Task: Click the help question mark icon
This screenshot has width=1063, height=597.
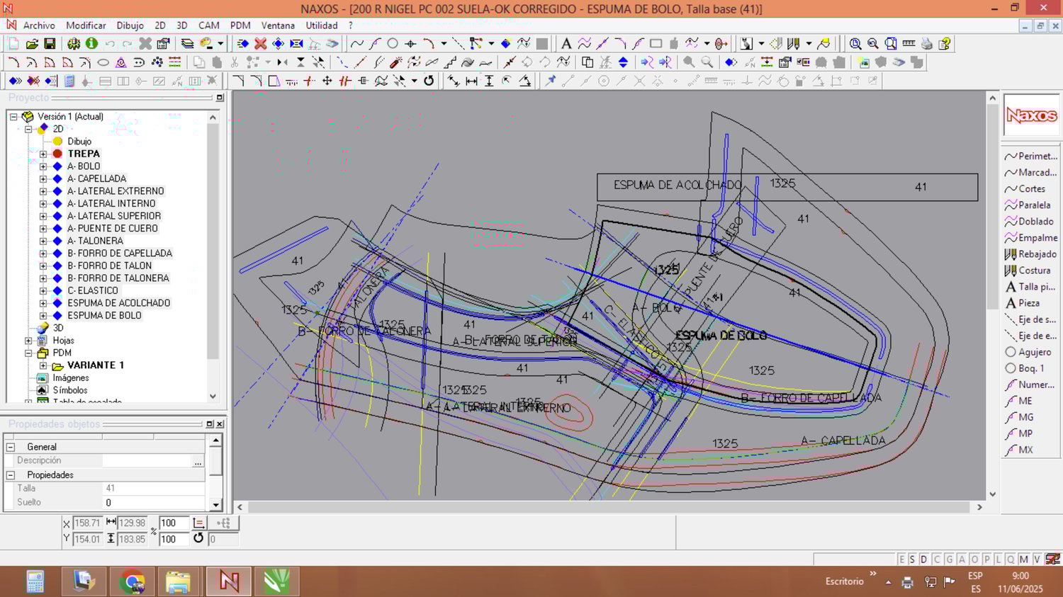Action: point(945,44)
